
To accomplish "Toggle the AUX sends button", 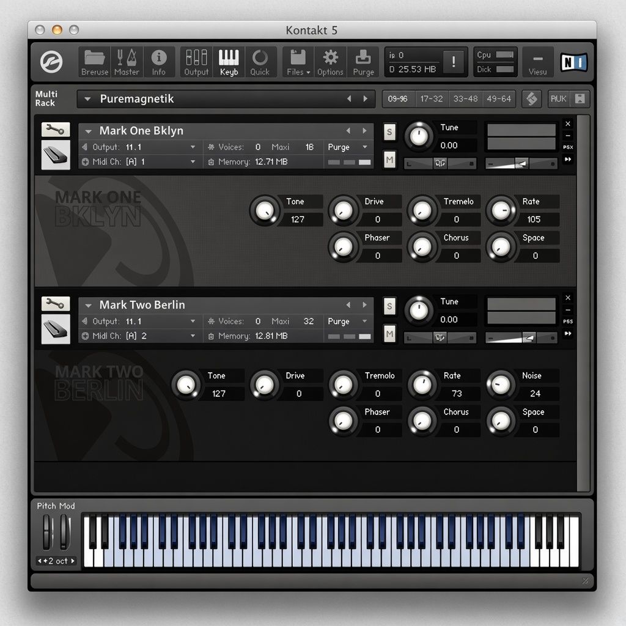I will [x=559, y=98].
